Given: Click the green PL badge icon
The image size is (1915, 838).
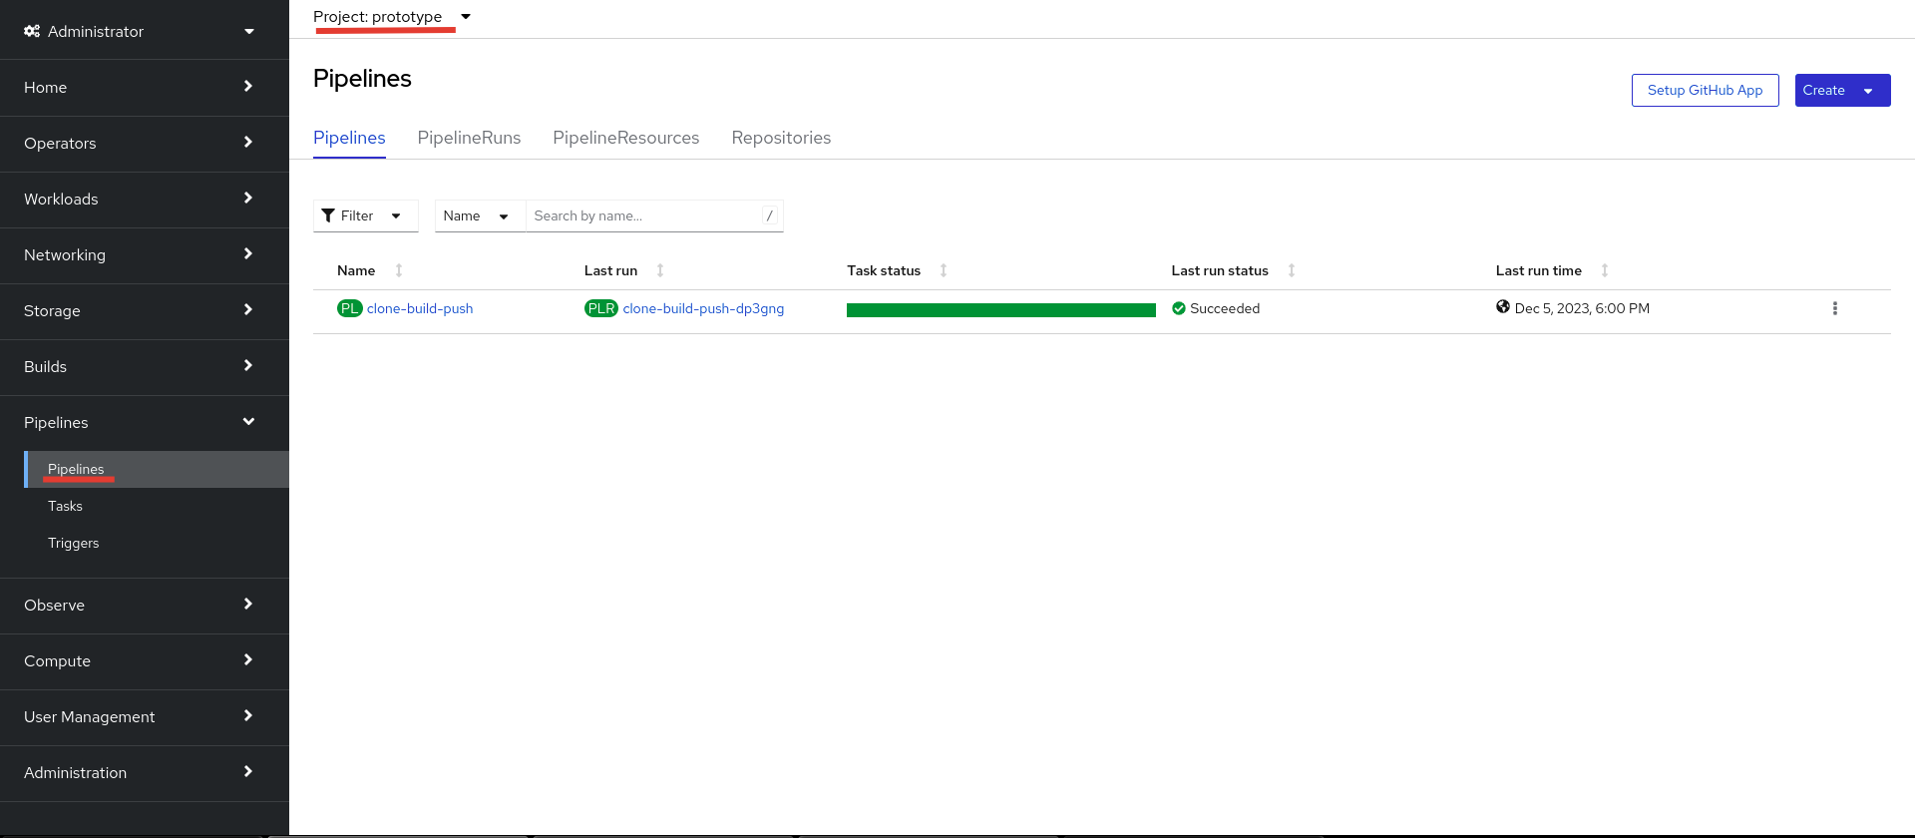Looking at the screenshot, I should (x=349, y=308).
